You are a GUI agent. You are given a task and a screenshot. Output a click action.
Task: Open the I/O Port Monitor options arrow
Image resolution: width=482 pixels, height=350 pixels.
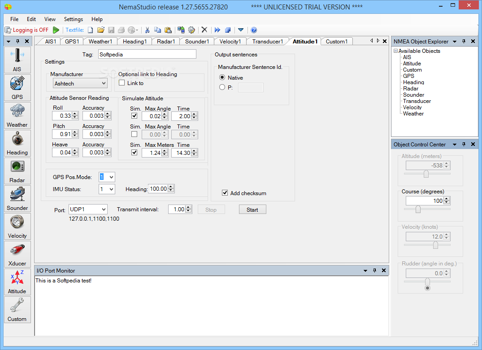pos(365,270)
